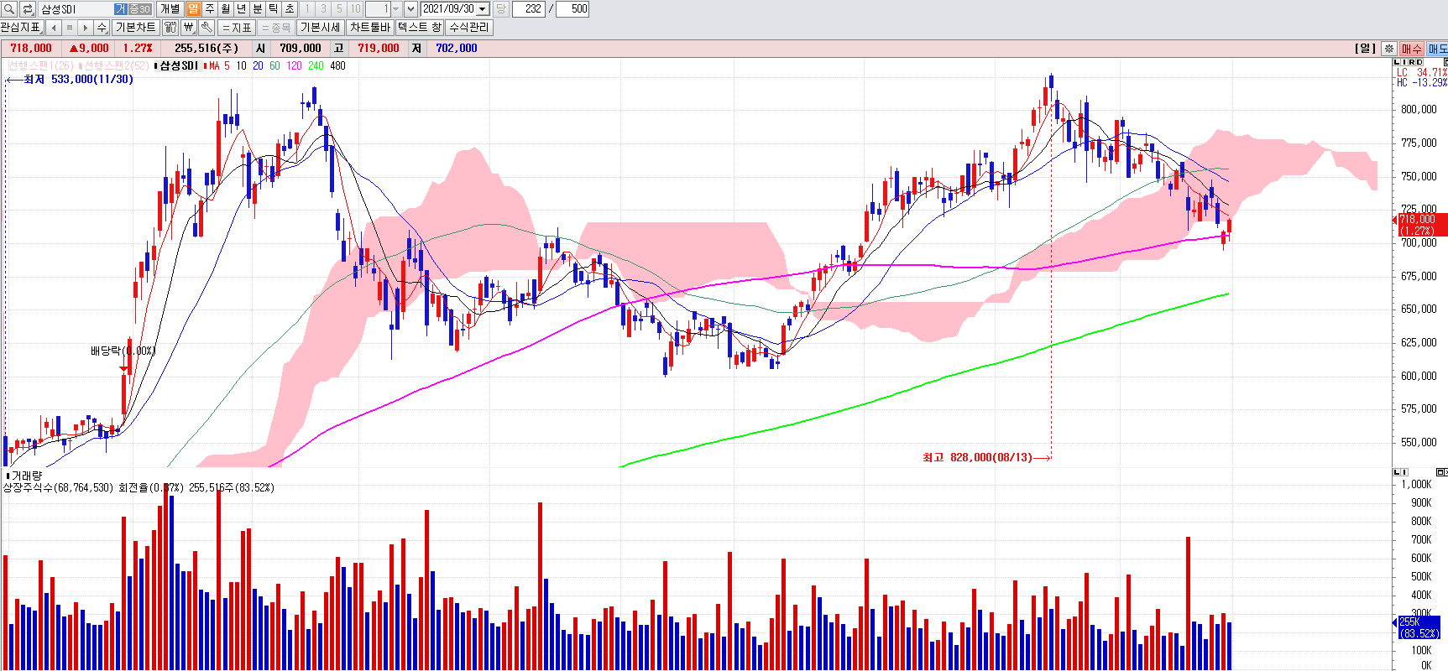Click the swap/rotate stock icon

click(x=27, y=9)
